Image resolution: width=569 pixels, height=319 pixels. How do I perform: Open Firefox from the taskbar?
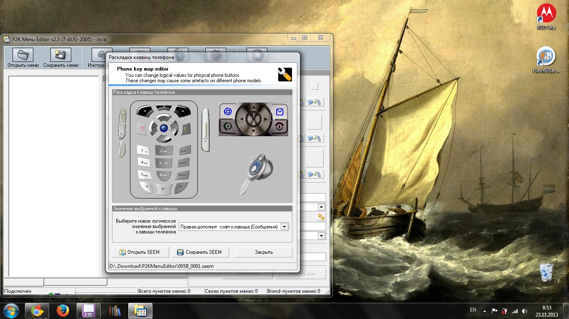pyautogui.click(x=62, y=311)
